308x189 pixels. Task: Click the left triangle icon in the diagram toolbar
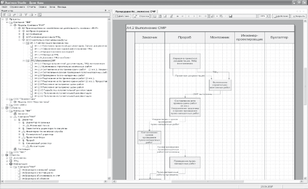click(x=189, y=16)
